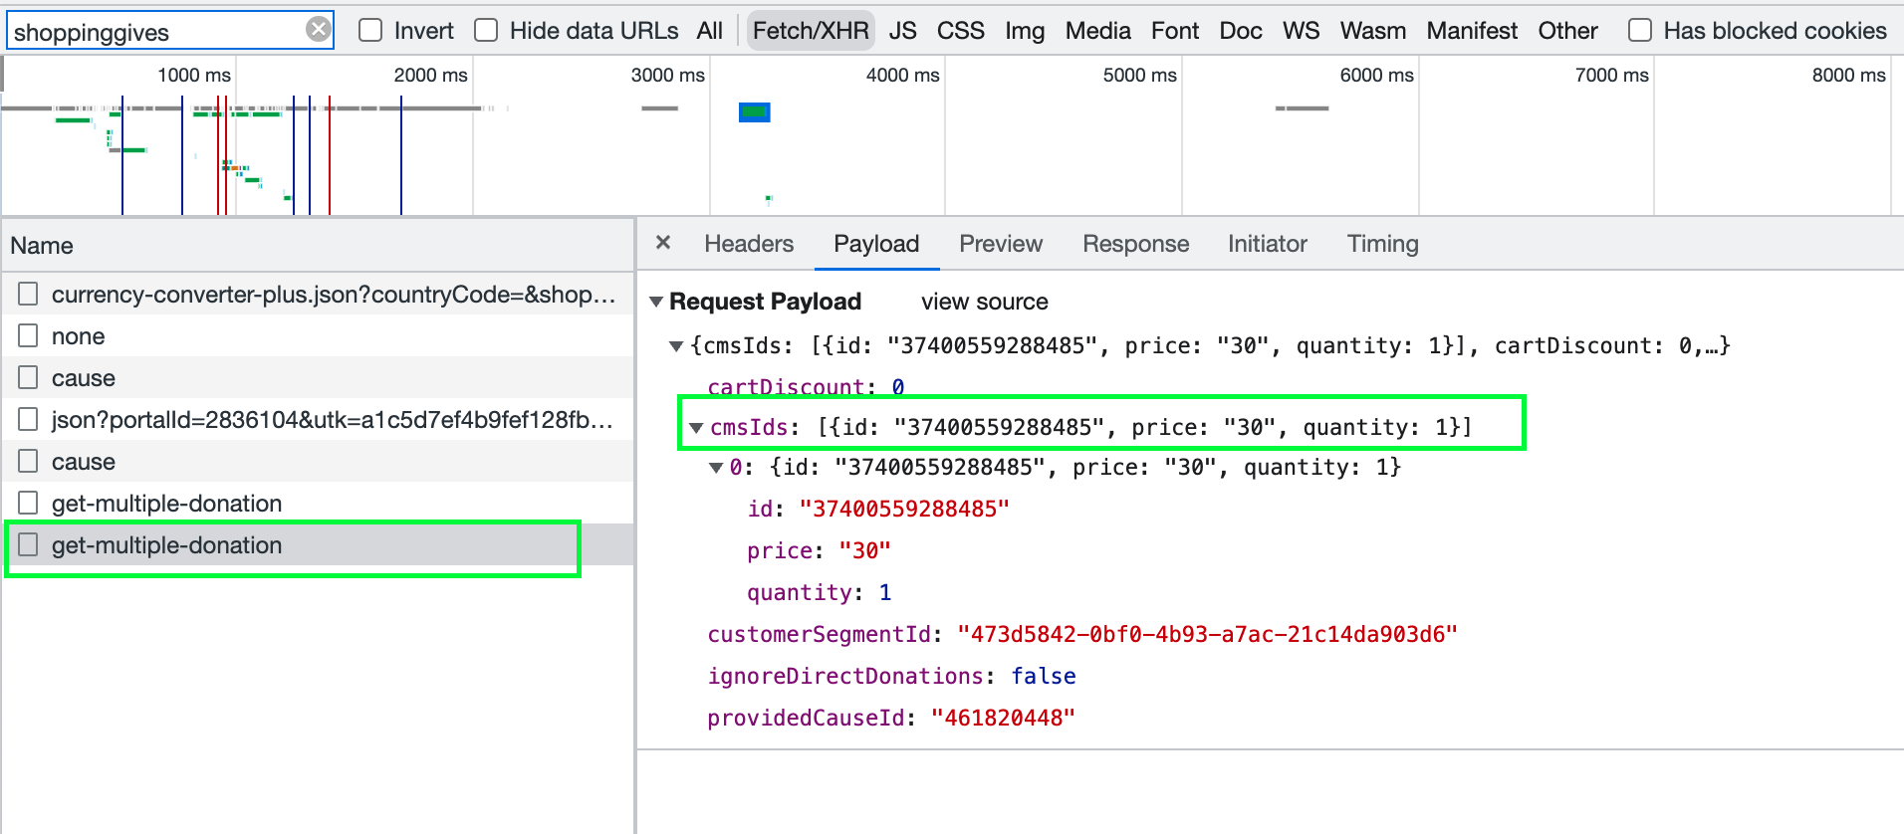This screenshot has height=834, width=1904.
Task: Toggle Hide data URLs checkbox
Action: point(486,30)
